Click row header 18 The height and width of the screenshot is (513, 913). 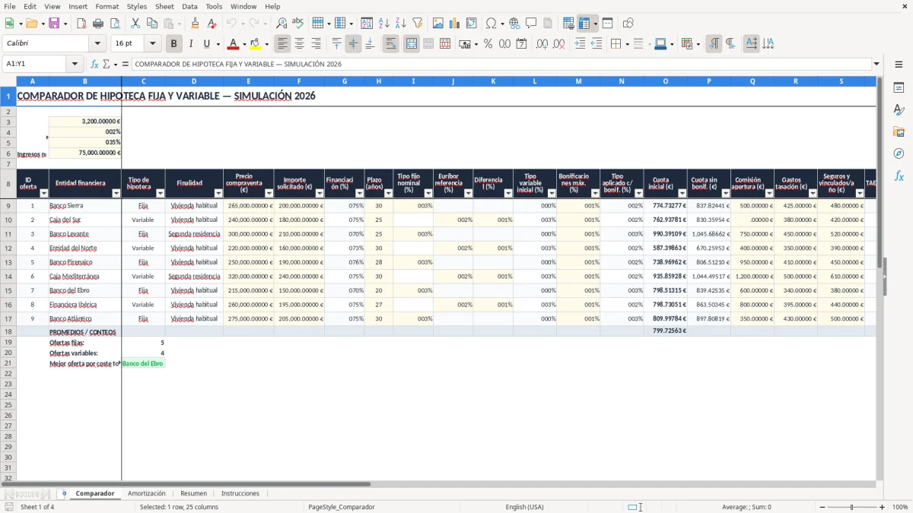pyautogui.click(x=8, y=332)
